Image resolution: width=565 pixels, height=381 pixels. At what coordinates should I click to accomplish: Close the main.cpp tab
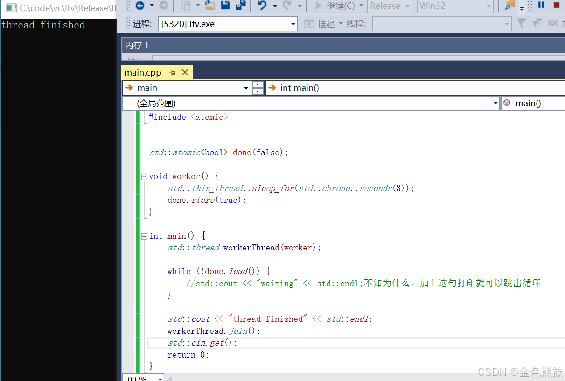click(x=185, y=72)
